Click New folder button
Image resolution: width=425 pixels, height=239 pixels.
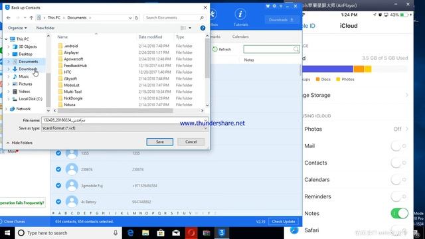click(45, 28)
